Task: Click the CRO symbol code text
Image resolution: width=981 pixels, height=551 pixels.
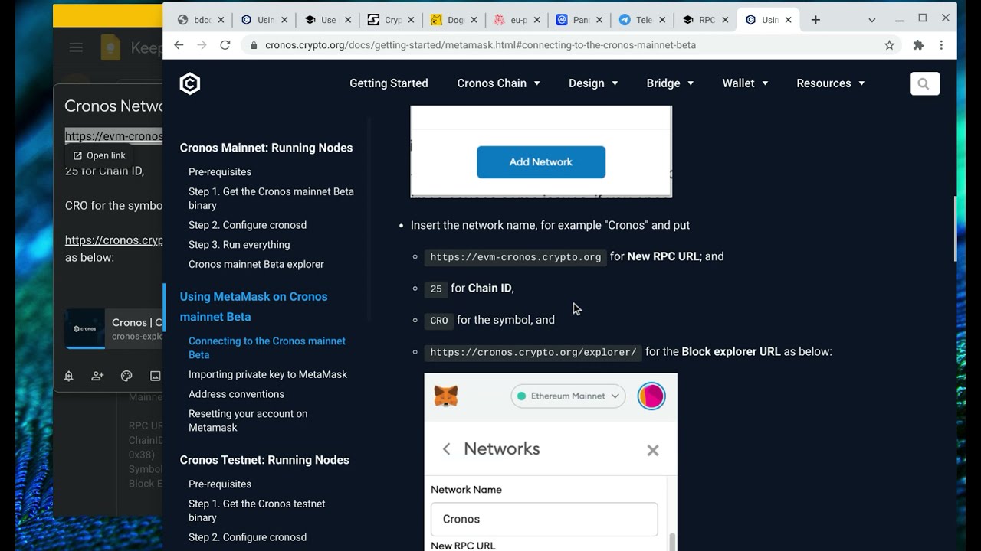Action: click(x=439, y=321)
